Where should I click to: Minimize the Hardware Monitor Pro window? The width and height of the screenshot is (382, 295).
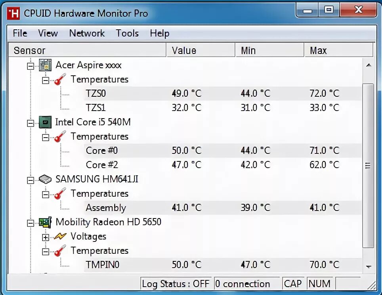tap(307, 10)
